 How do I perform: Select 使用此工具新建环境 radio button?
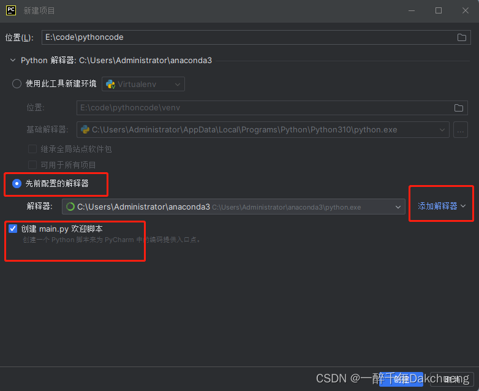click(x=17, y=83)
